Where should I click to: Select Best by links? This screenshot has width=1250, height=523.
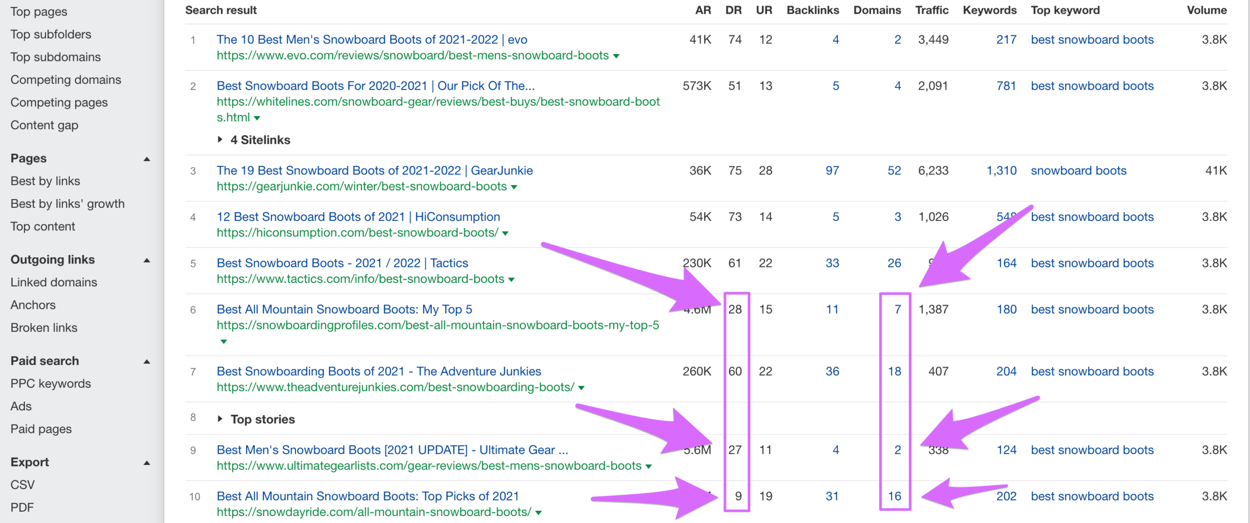45,181
